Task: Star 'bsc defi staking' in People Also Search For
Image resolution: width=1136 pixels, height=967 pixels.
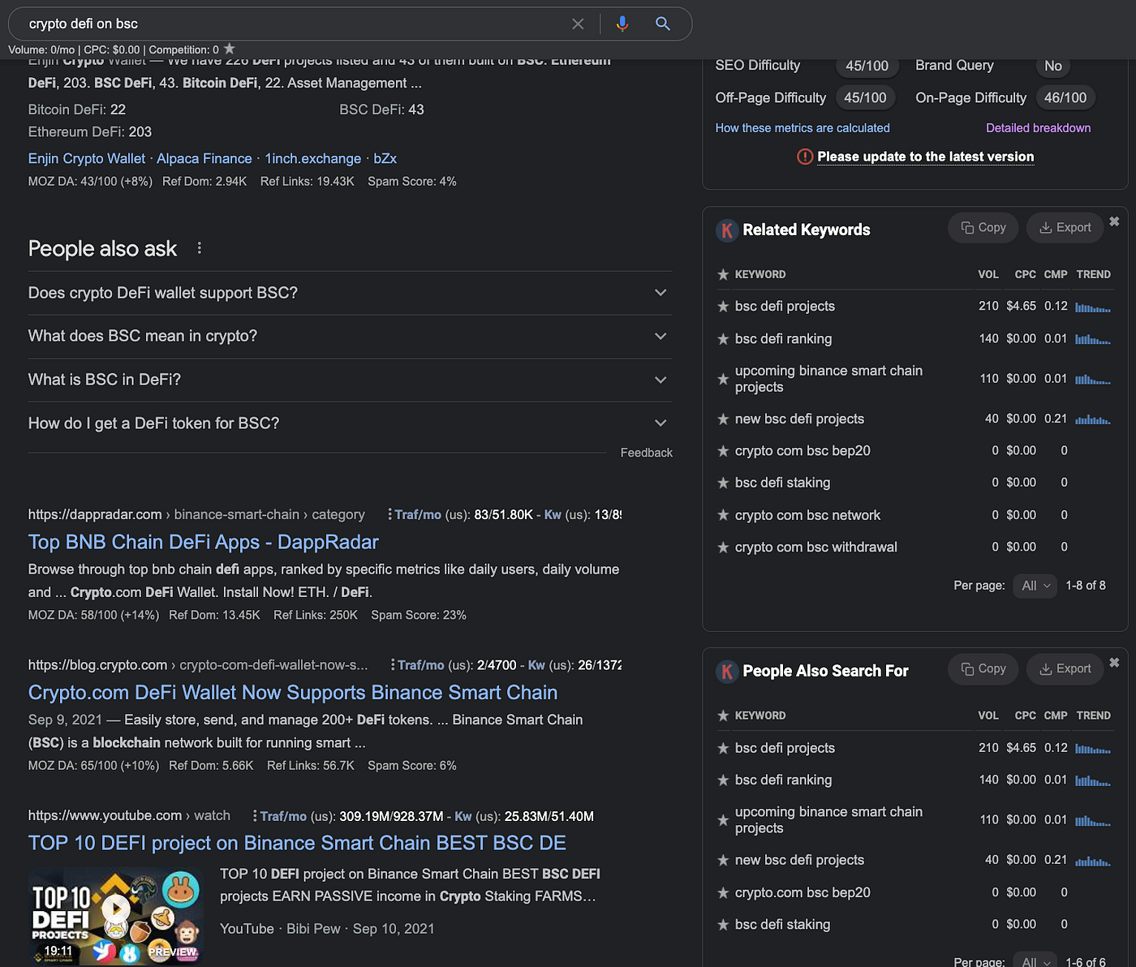Action: tap(723, 925)
